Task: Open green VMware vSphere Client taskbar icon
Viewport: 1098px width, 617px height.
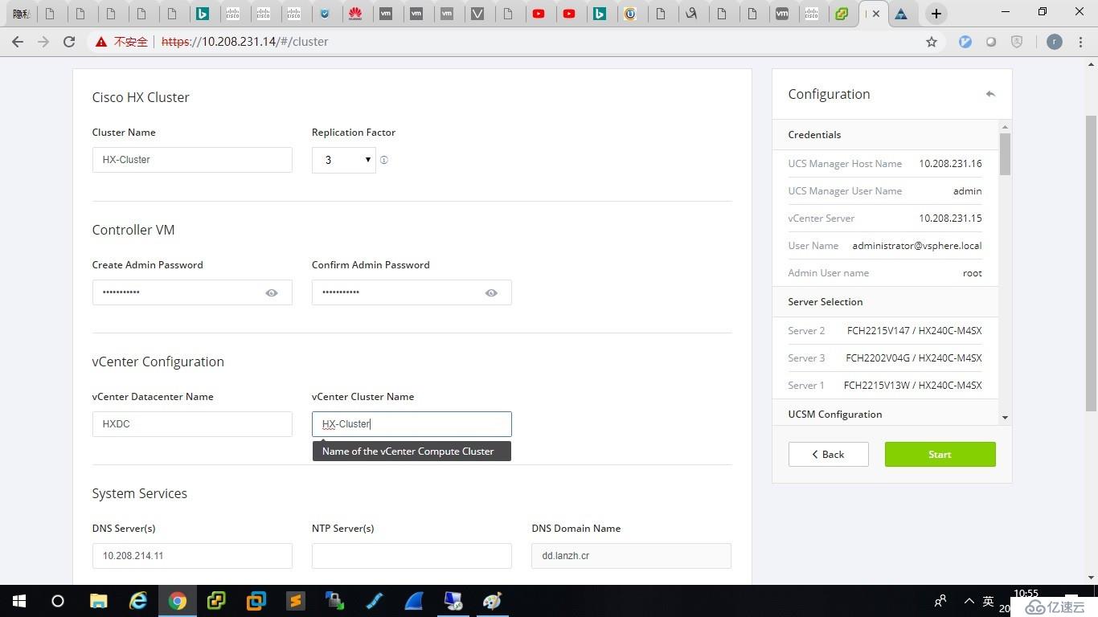Action: point(216,601)
